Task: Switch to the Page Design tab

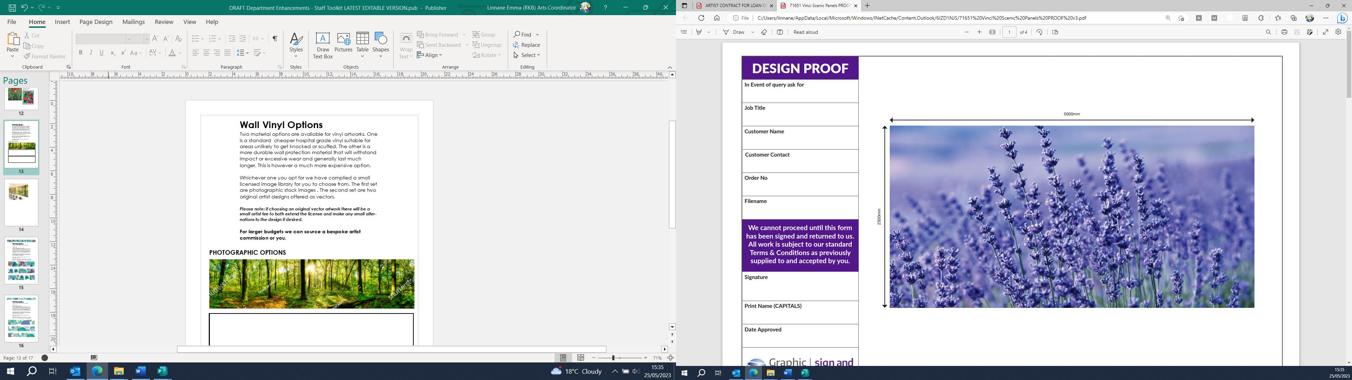Action: [95, 22]
